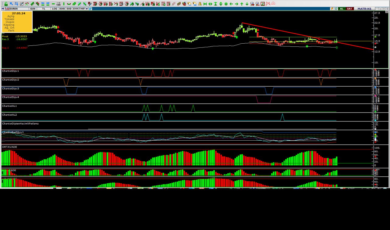The width and height of the screenshot is (390, 230).
Task: Shift chart with green up arrow
Action: 242,4
